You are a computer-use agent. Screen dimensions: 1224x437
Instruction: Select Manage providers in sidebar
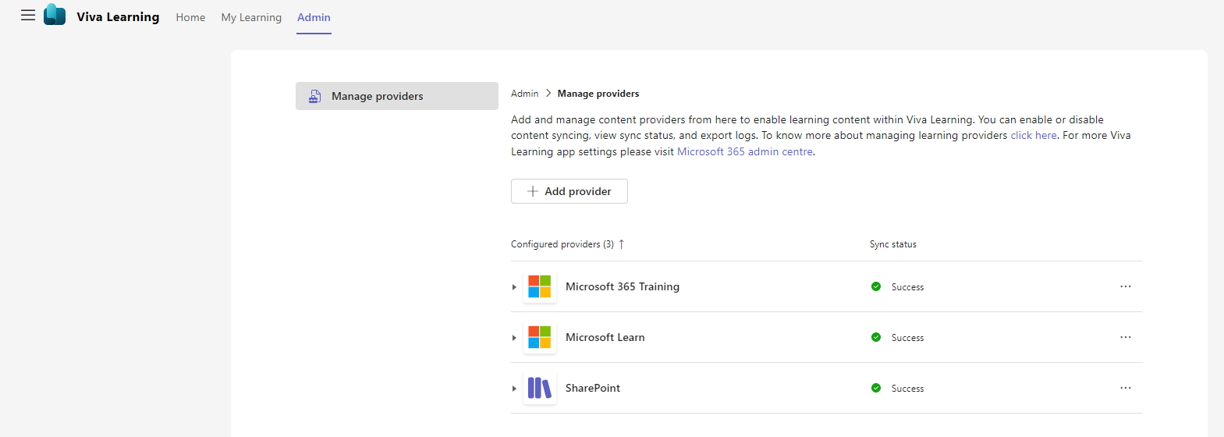(x=396, y=96)
